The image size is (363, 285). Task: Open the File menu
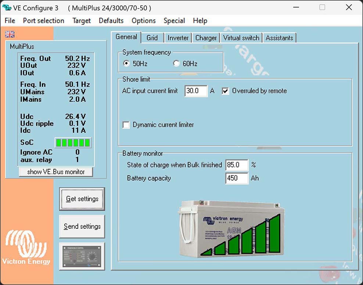(x=10, y=21)
